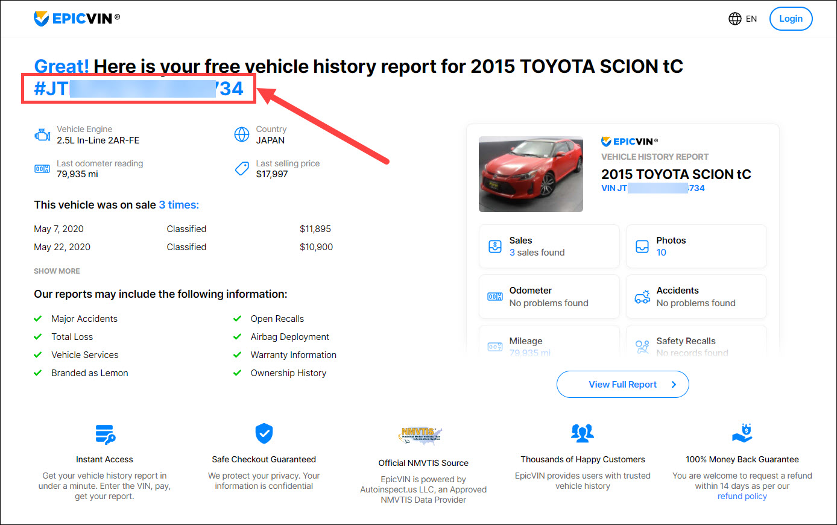
Task: Click the NMVTIS logo
Action: click(x=422, y=435)
